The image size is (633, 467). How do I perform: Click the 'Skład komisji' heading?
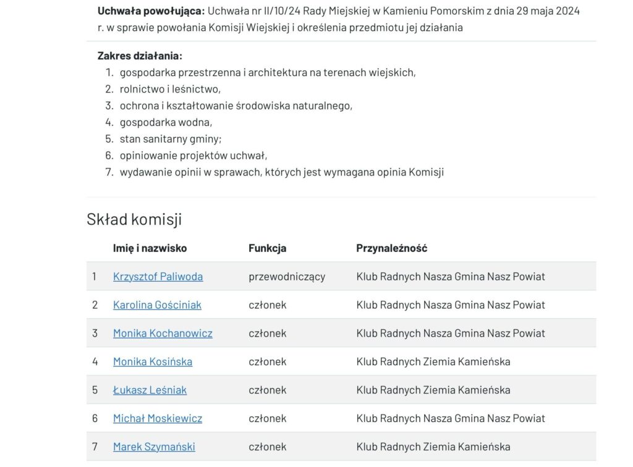coord(134,219)
